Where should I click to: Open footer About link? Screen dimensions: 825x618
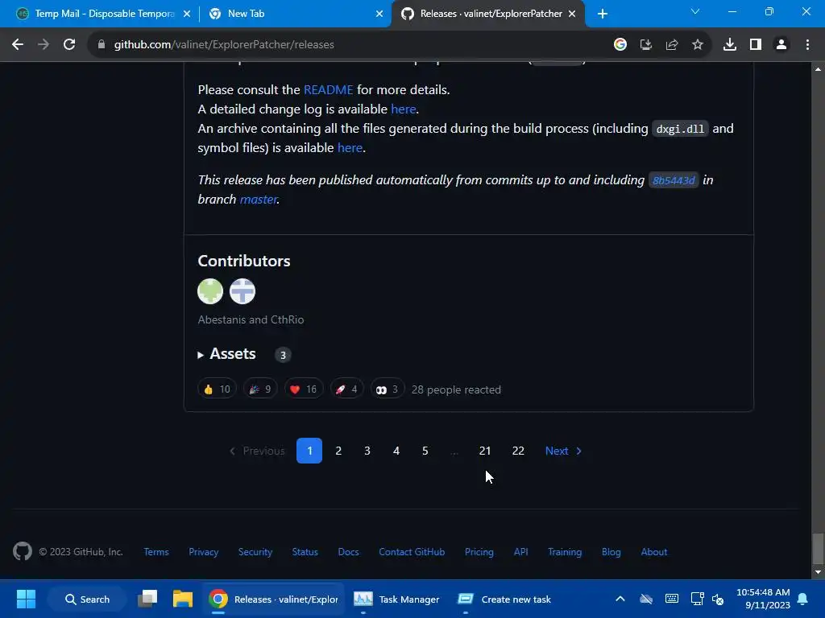click(654, 552)
